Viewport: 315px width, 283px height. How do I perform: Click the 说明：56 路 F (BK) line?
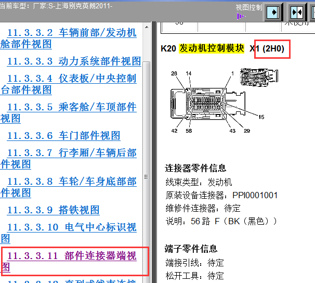(x=221, y=221)
